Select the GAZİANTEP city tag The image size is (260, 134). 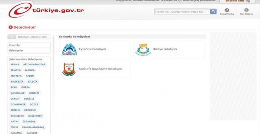point(35,116)
